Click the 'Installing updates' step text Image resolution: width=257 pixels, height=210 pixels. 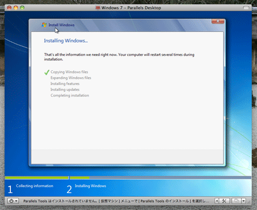click(x=65, y=90)
